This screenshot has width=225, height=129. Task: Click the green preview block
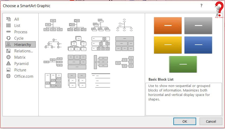click(x=183, y=64)
